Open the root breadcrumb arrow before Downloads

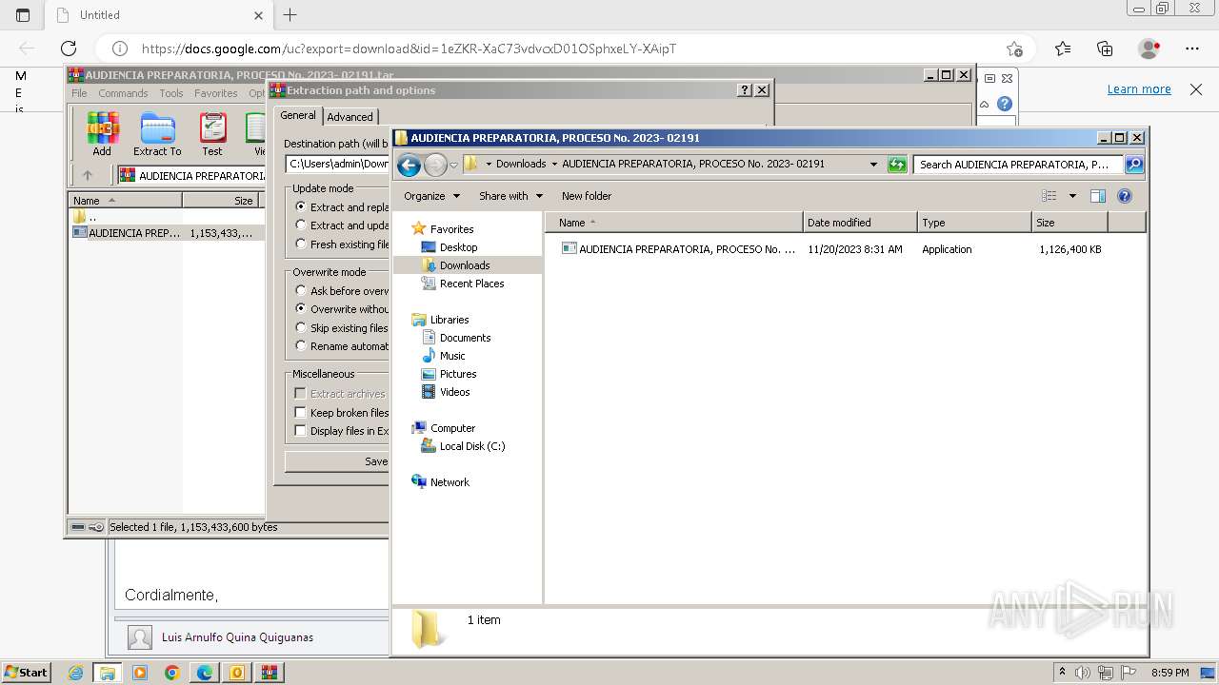[489, 165]
